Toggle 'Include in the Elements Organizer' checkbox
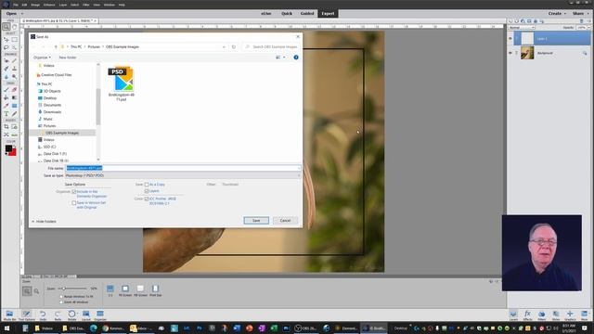The width and height of the screenshot is (594, 334). (x=74, y=192)
